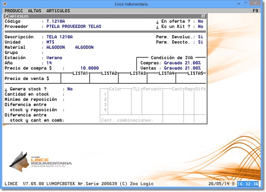
Task: Click the Condición de IVA heading
Action: [172, 58]
